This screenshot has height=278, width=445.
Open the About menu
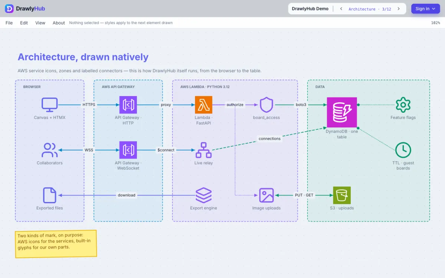pyautogui.click(x=59, y=23)
